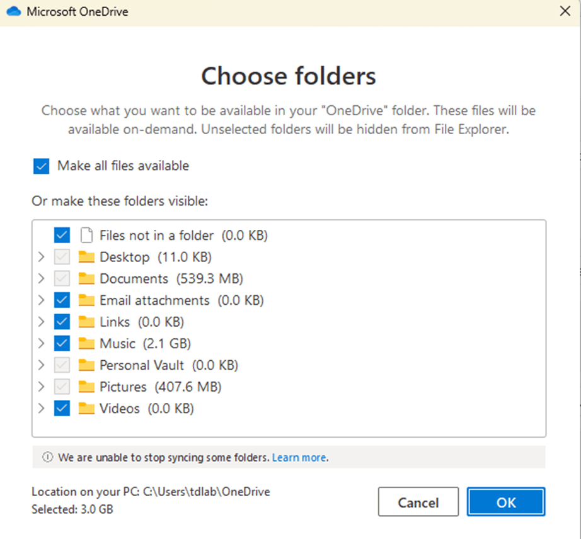581x539 pixels.
Task: Click the Pictures folder icon
Action: click(x=86, y=387)
